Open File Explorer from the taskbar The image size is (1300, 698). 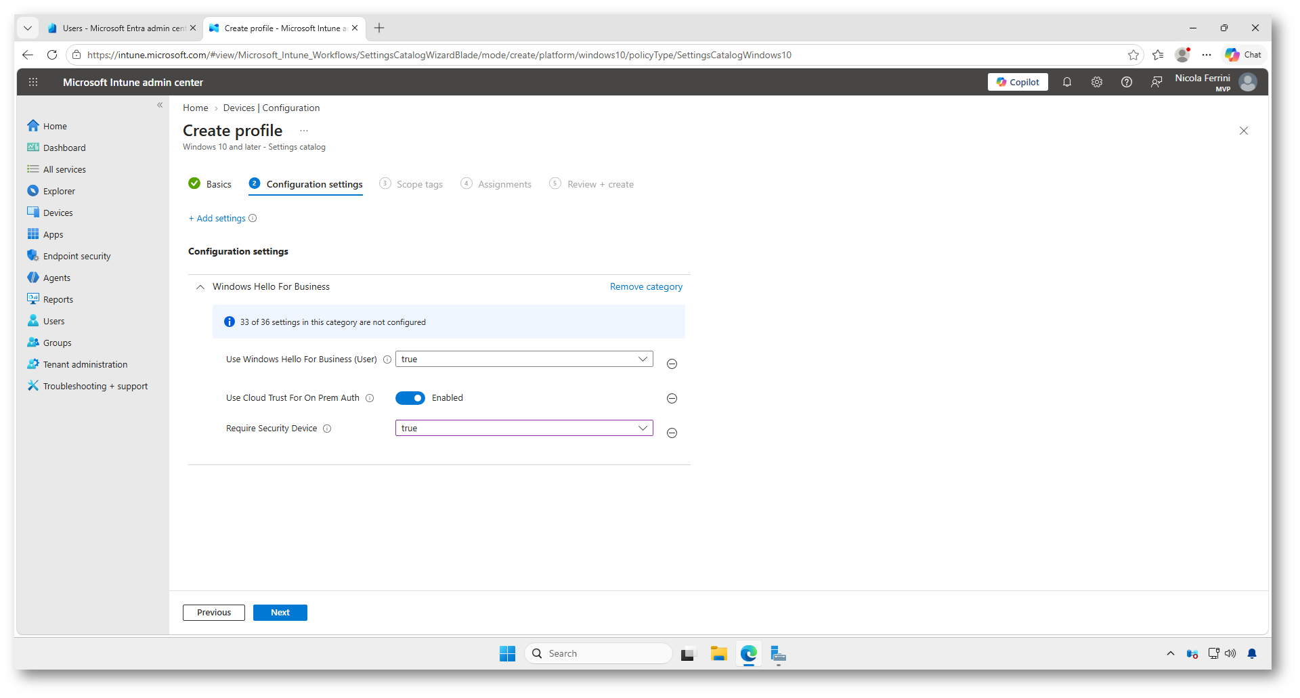718,653
